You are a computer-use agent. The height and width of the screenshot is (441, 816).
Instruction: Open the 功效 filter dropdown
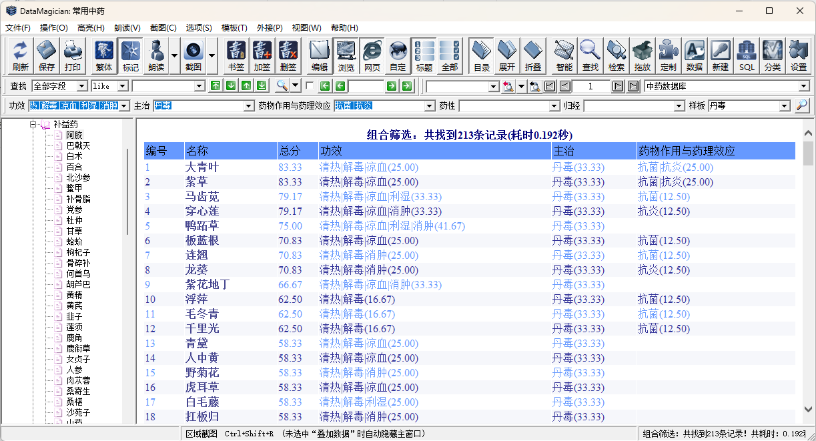[124, 106]
